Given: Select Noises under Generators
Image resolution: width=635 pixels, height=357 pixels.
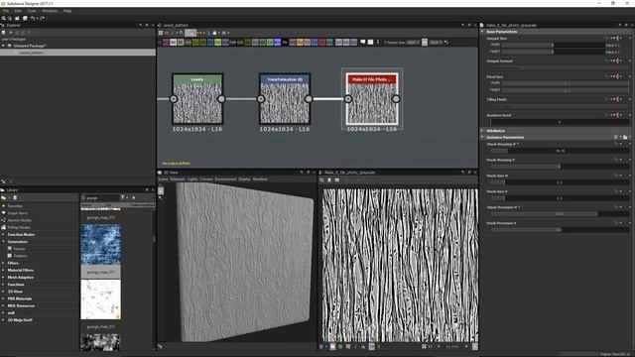Looking at the screenshot, I should [19, 249].
